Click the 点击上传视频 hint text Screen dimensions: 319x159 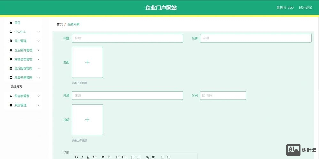click(79, 140)
